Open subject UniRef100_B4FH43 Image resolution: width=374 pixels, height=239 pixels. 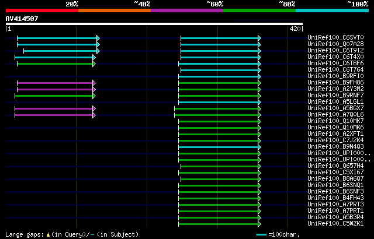pyautogui.click(x=335, y=198)
